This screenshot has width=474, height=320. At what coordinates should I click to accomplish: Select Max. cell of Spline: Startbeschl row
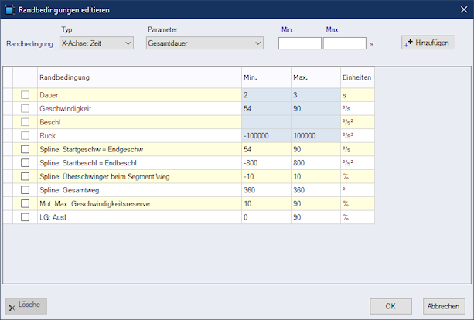315,163
